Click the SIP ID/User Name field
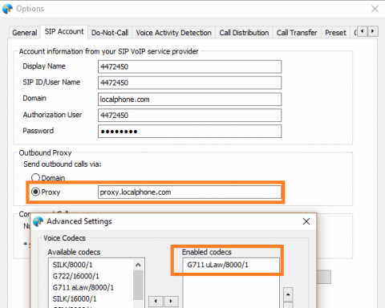This screenshot has height=308, width=385. coord(189,83)
